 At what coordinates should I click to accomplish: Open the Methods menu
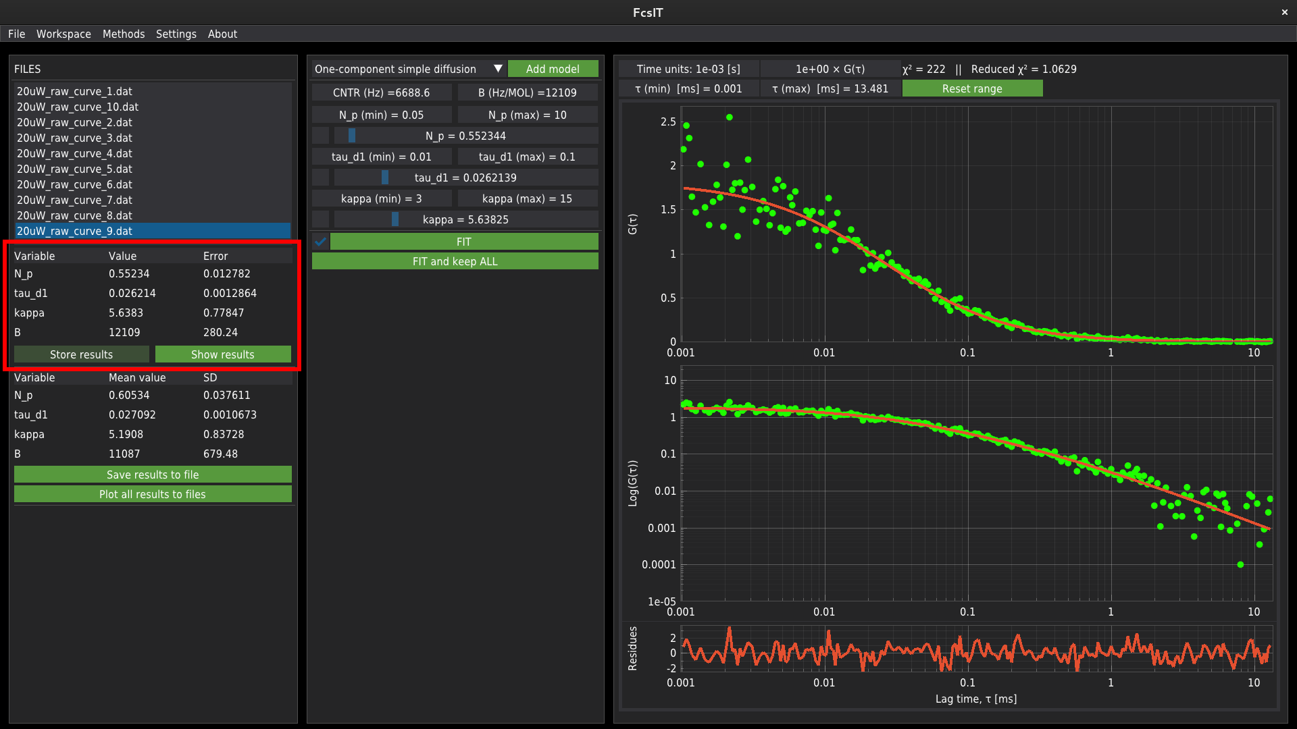(124, 34)
